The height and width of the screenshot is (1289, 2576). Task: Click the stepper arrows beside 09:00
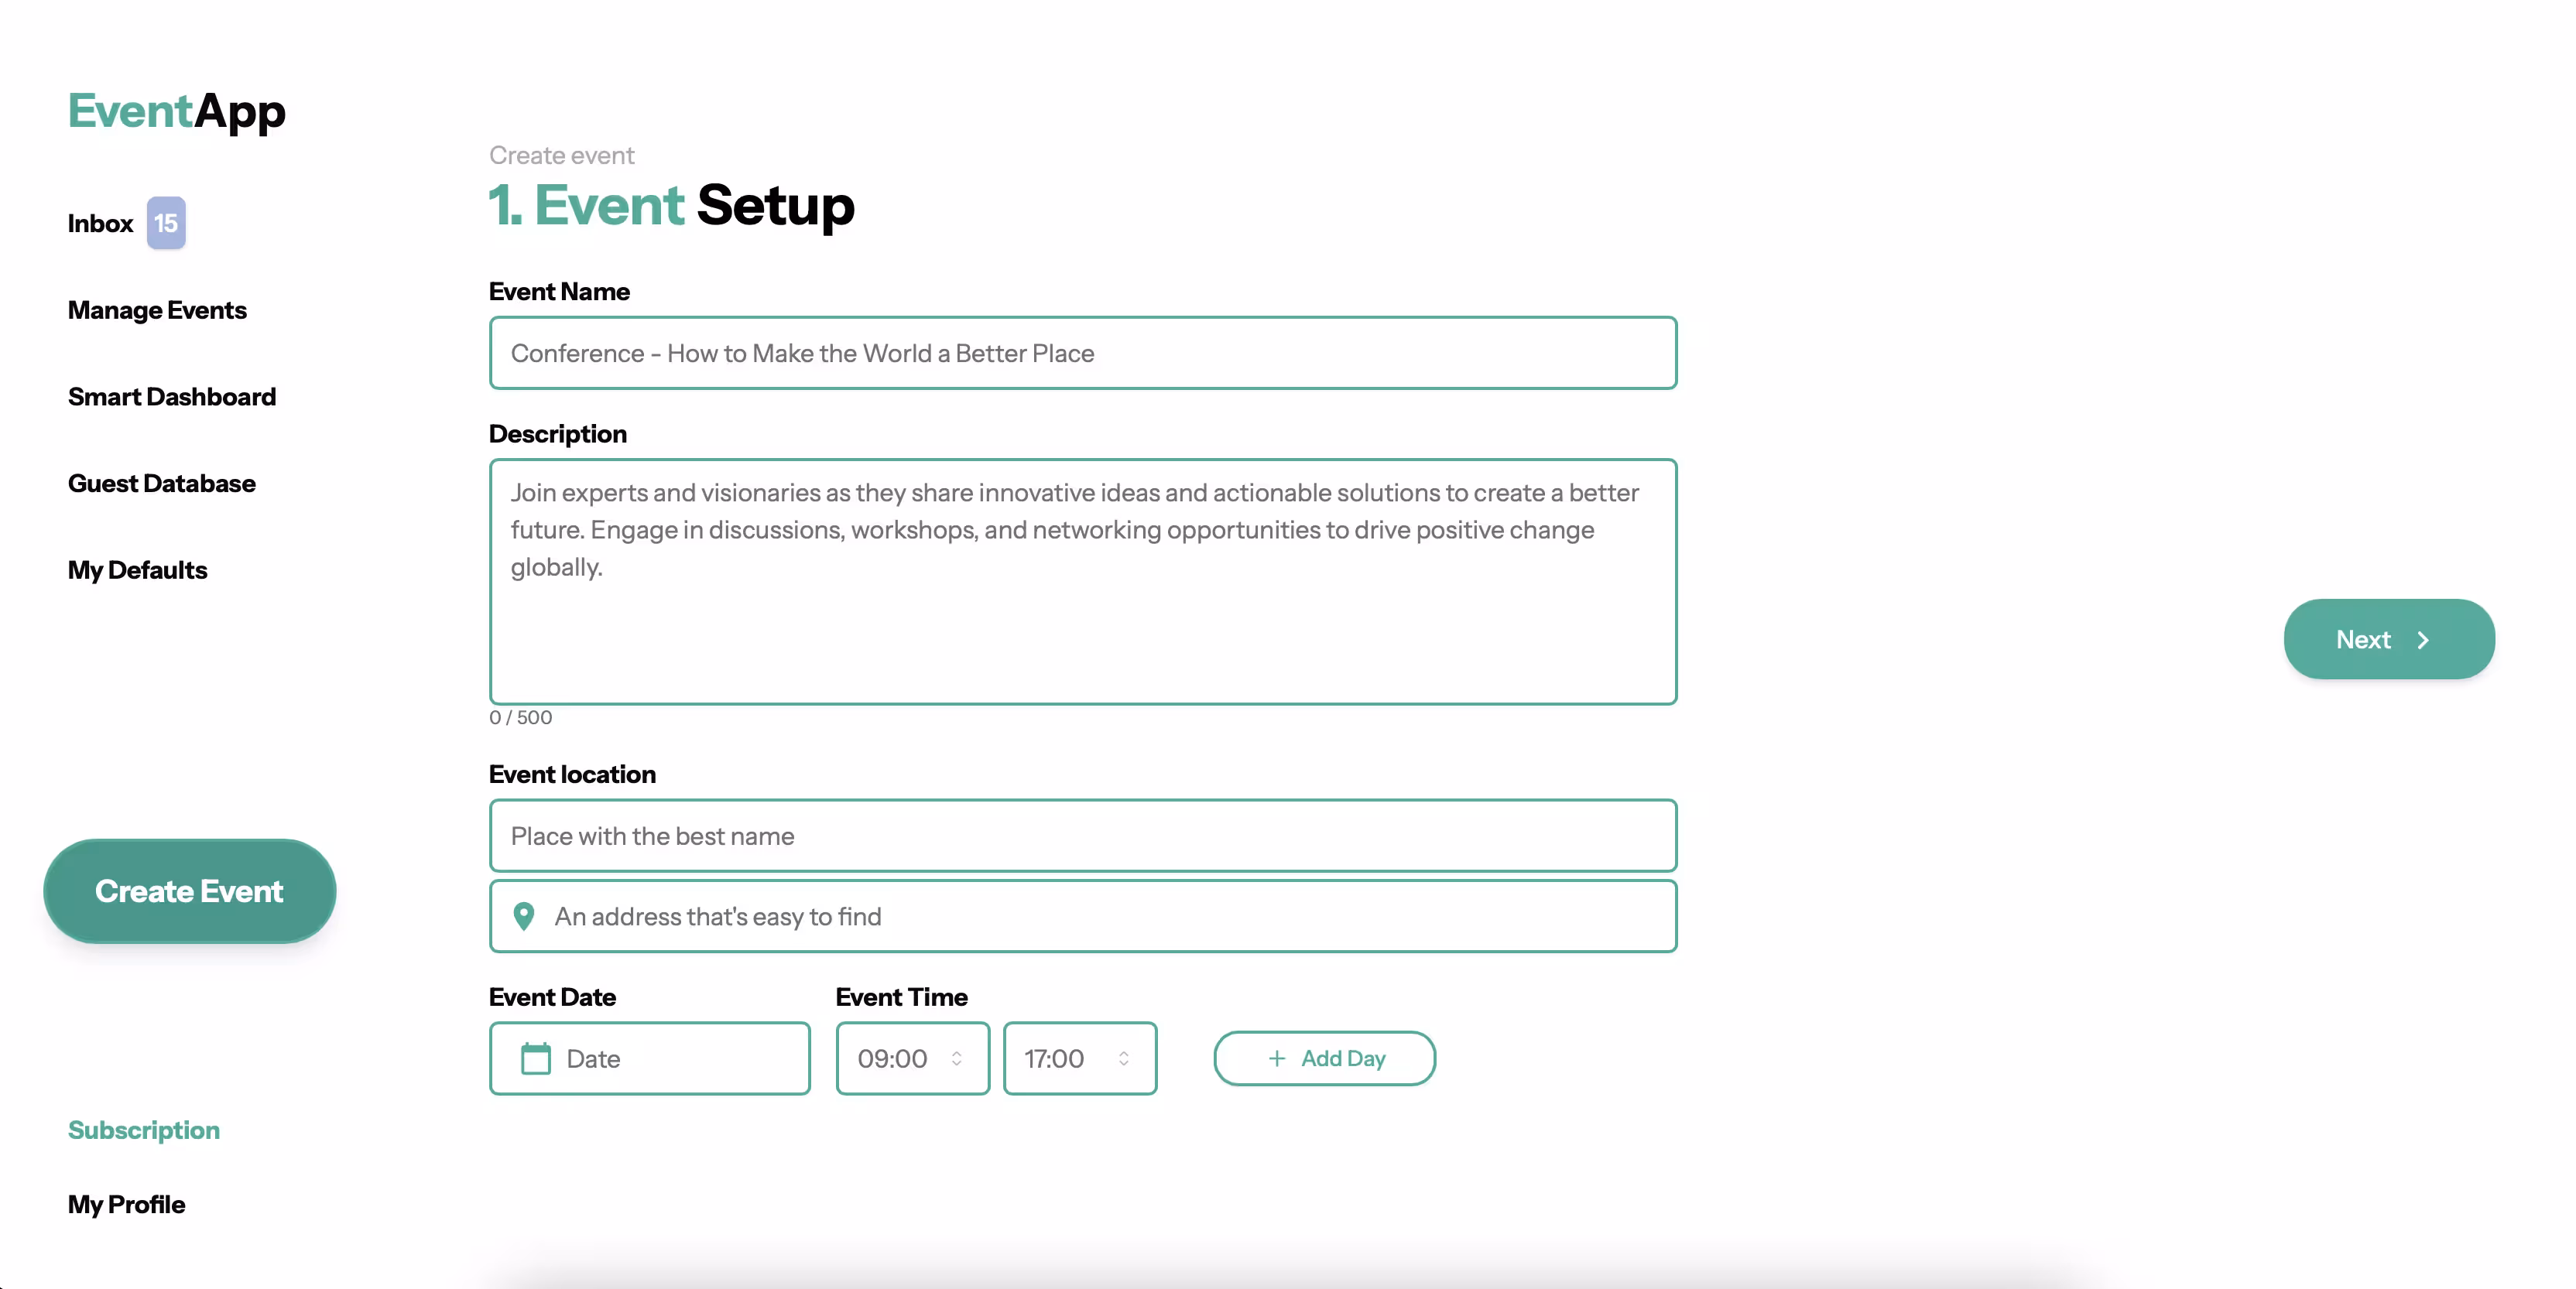click(956, 1058)
